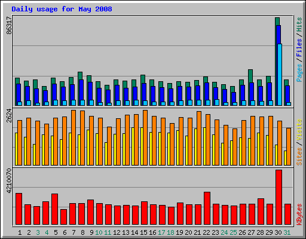Click day label 30 on the axis
Screen dimensions: 306x239
[x=278, y=232]
